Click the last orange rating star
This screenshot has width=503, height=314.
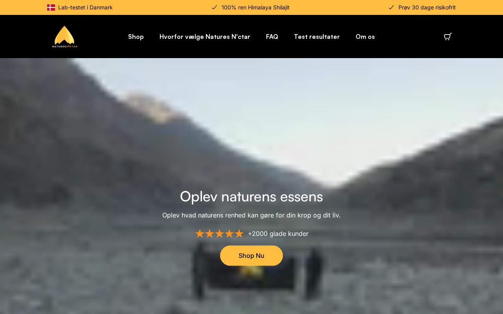tap(239, 234)
